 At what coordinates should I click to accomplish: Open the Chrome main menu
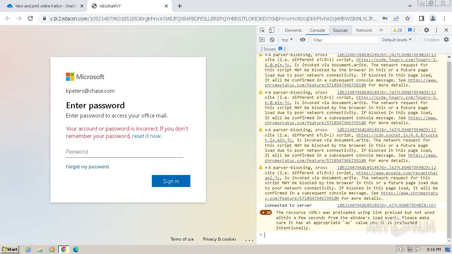tap(444, 18)
